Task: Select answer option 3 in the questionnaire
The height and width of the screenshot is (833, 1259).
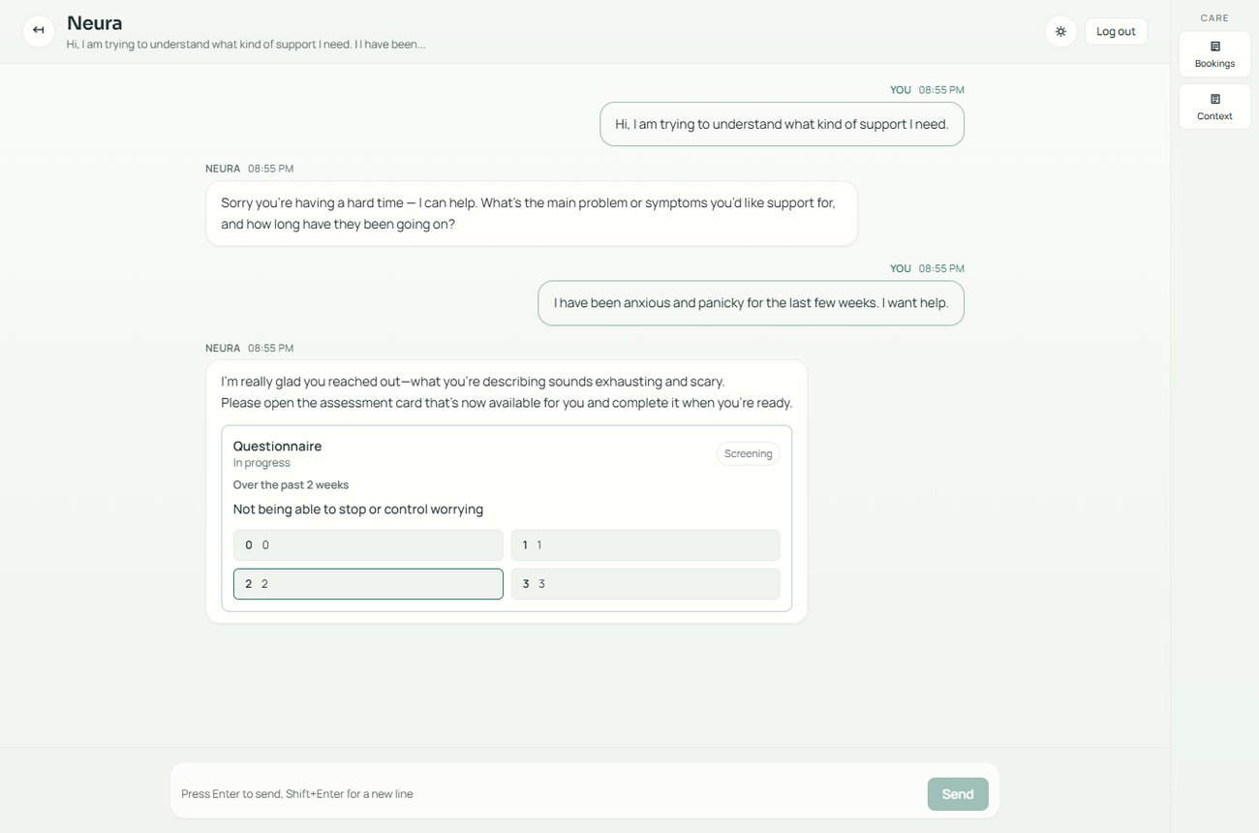Action: pos(645,584)
